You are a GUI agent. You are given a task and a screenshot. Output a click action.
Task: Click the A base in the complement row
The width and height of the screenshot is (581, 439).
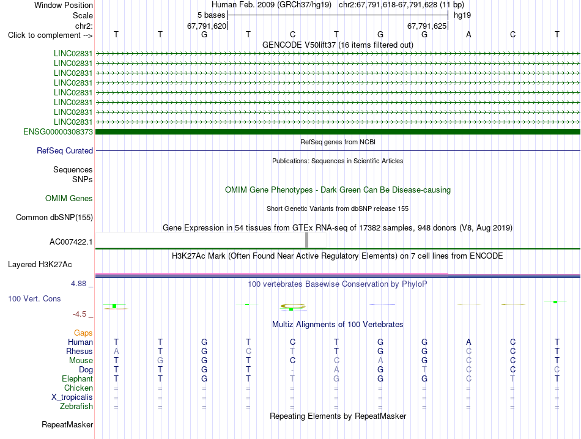(468, 34)
